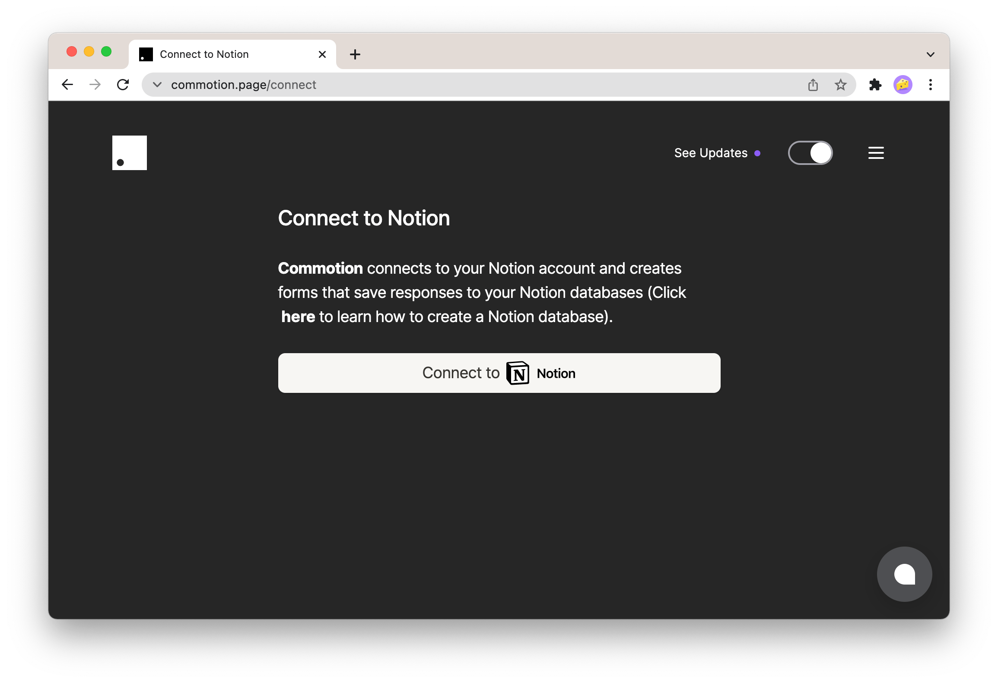Select the Notion logo icon in button
Screen dimensions: 998x683
pyautogui.click(x=518, y=373)
